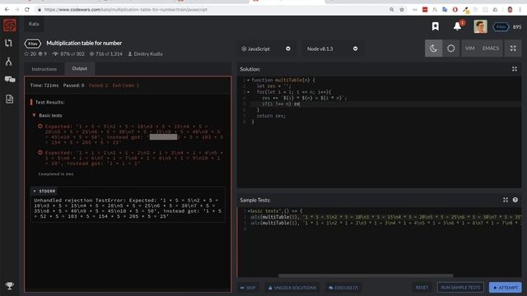
Task: Switch to the Instructions tab
Action: point(44,69)
